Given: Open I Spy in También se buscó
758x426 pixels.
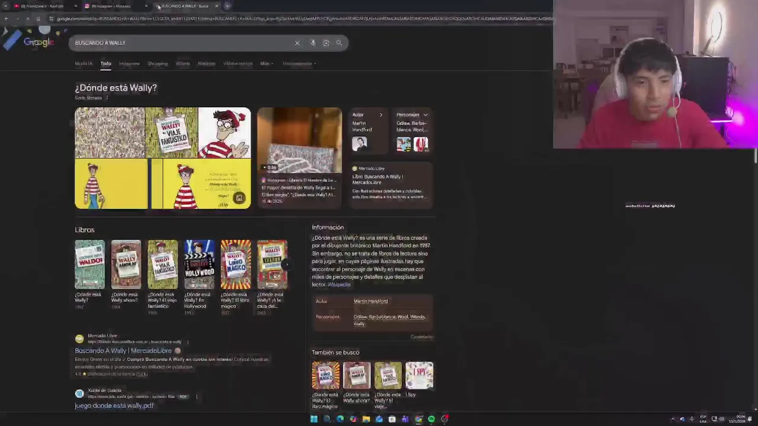Looking at the screenshot, I should (419, 375).
